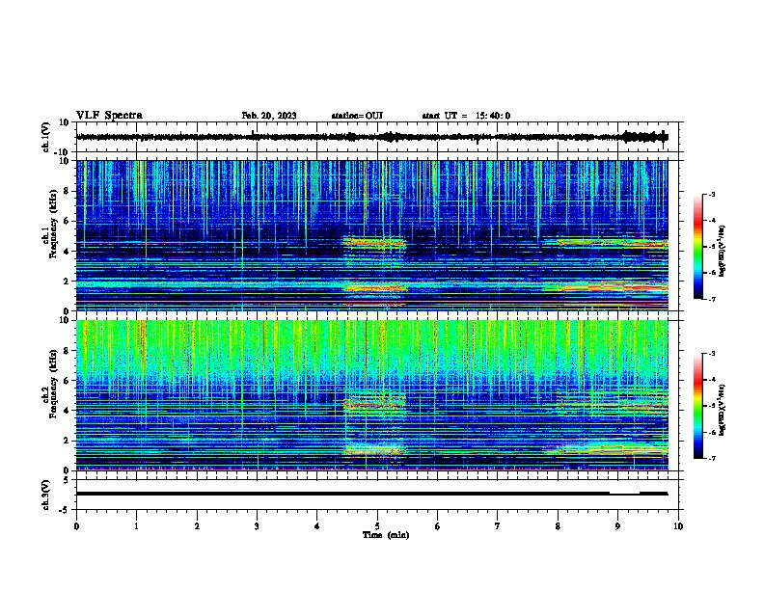
Task: Click time axis tick label "2"
Action: [197, 526]
